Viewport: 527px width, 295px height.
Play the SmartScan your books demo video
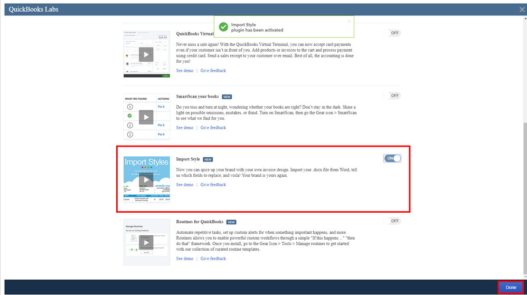[x=146, y=117]
